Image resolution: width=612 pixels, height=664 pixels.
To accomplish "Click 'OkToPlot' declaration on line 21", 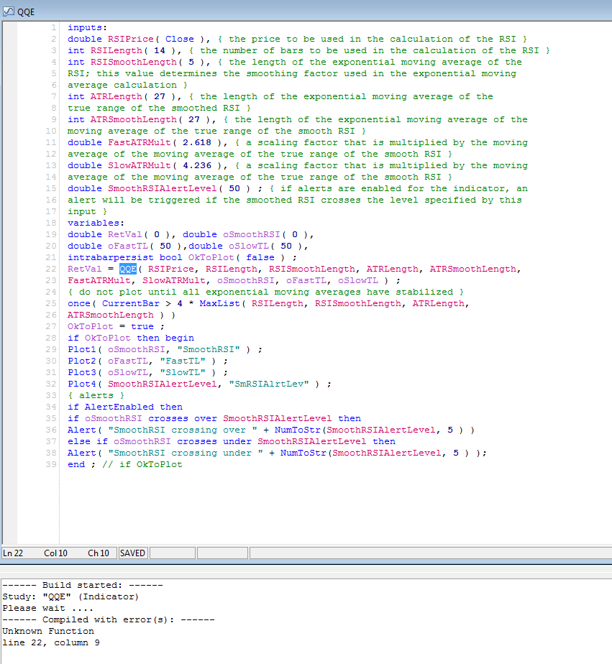I will (211, 257).
